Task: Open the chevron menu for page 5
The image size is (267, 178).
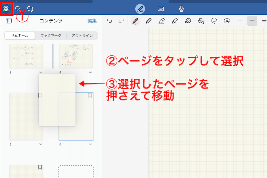Action: pyautogui.click(x=40, y=144)
